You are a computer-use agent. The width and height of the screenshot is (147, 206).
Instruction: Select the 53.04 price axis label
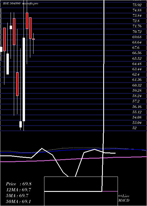[x=137, y=123]
